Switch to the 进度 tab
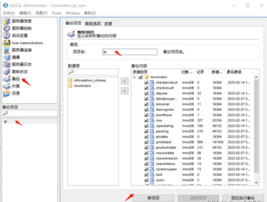267x202 pixels. (x=108, y=24)
